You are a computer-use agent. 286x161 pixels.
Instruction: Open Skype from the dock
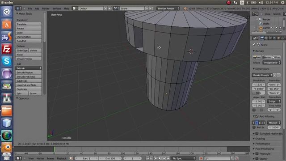(x=7, y=61)
